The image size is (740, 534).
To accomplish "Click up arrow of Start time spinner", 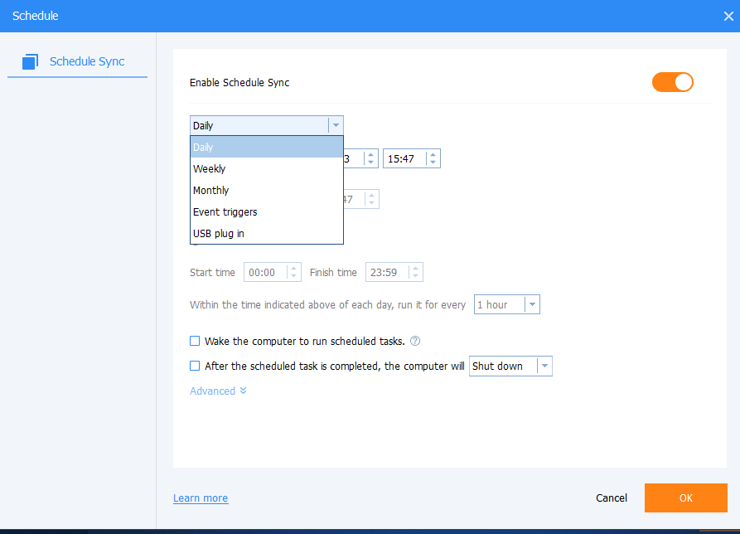I will 293,268.
